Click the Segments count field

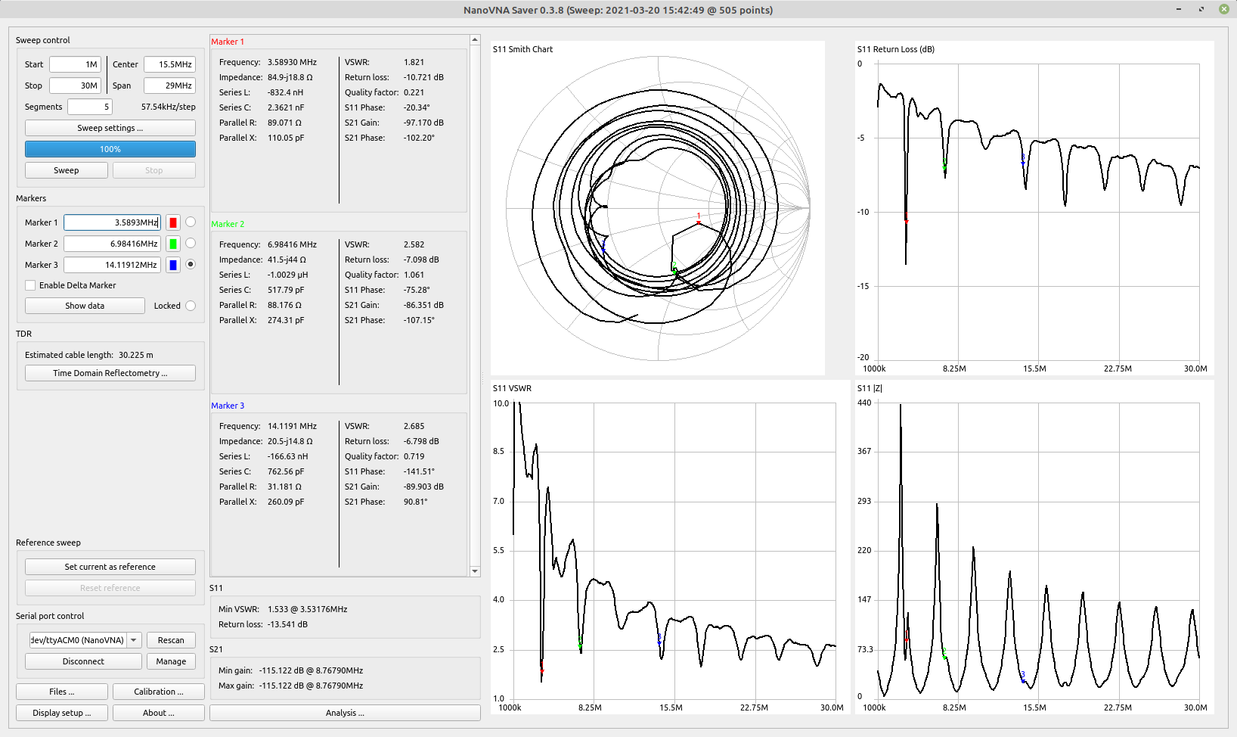90,107
